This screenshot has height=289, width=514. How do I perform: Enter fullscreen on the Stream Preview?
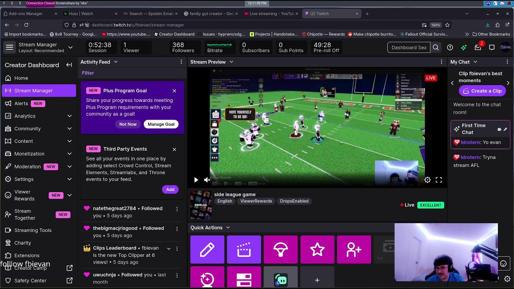(x=439, y=180)
